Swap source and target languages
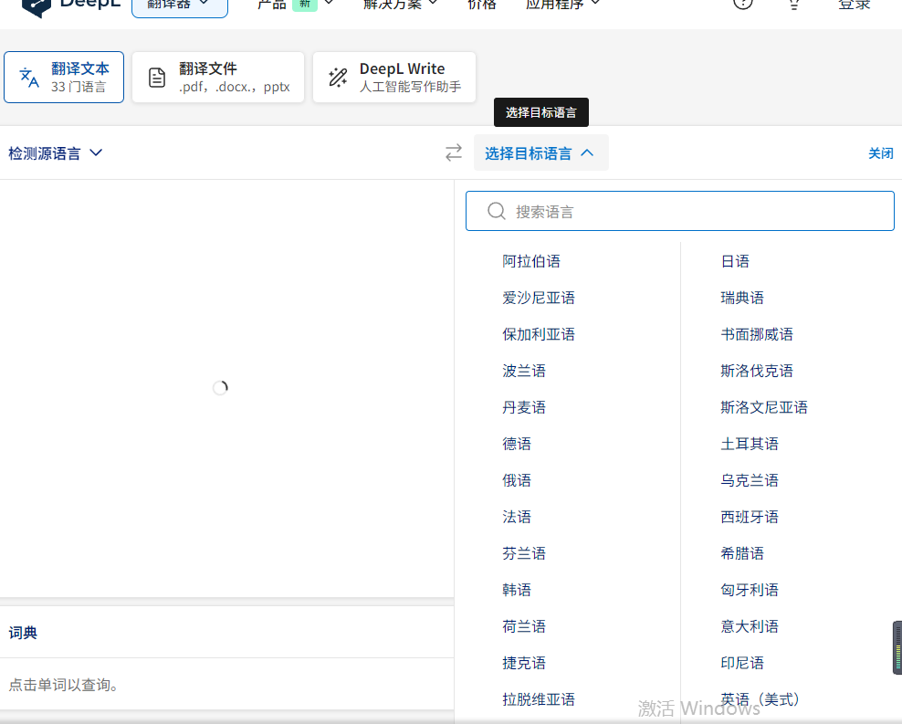 point(454,152)
